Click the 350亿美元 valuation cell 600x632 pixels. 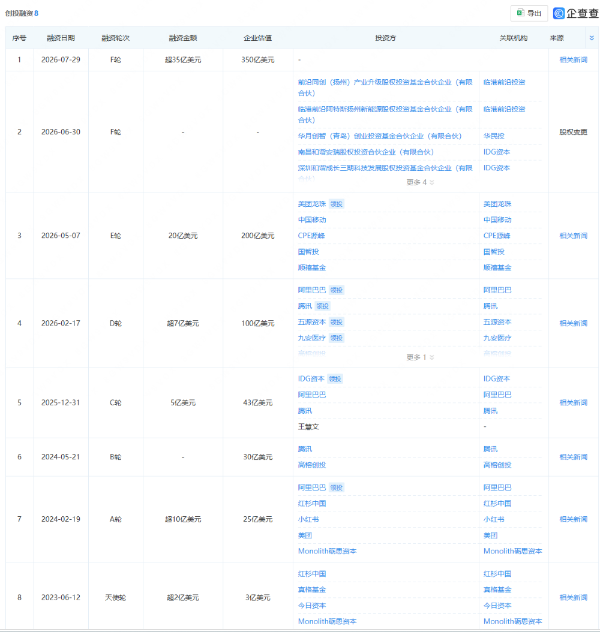pos(257,59)
